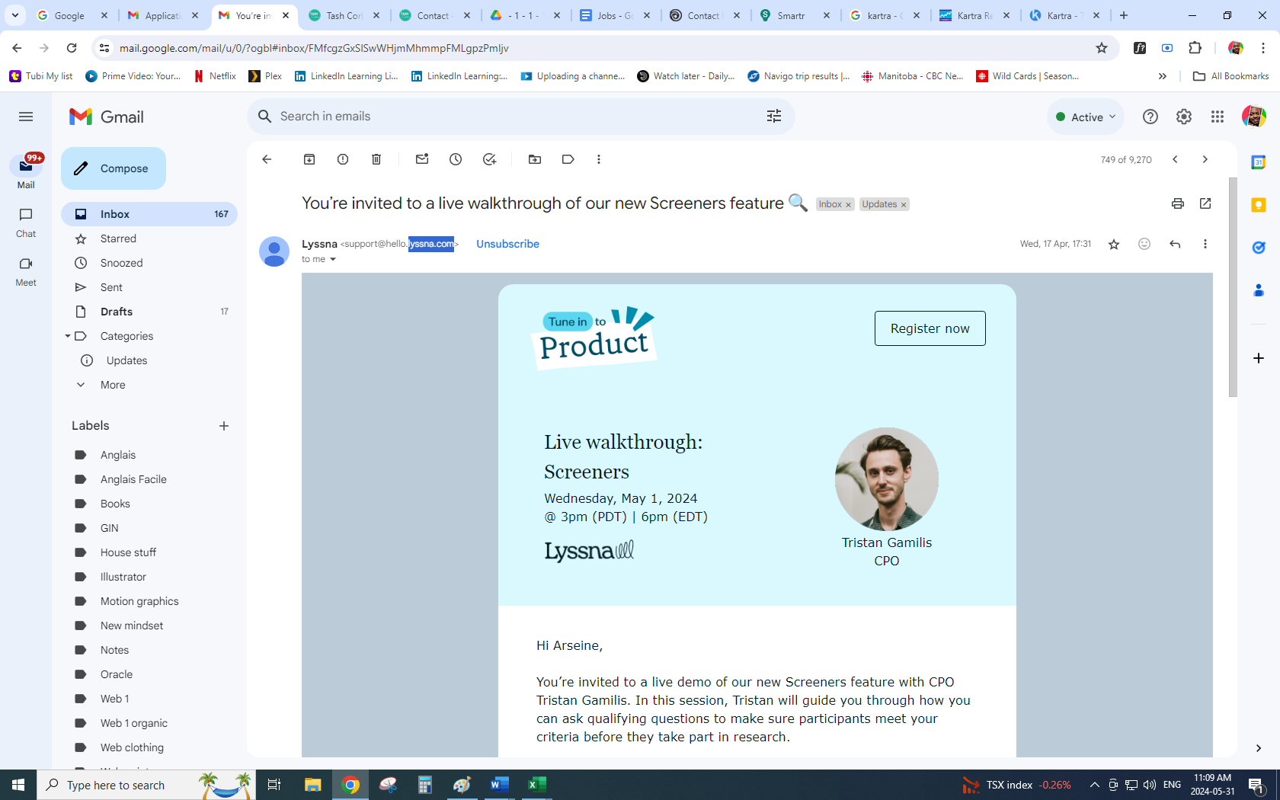
Task: Print the email using the printer icon
Action: (x=1178, y=203)
